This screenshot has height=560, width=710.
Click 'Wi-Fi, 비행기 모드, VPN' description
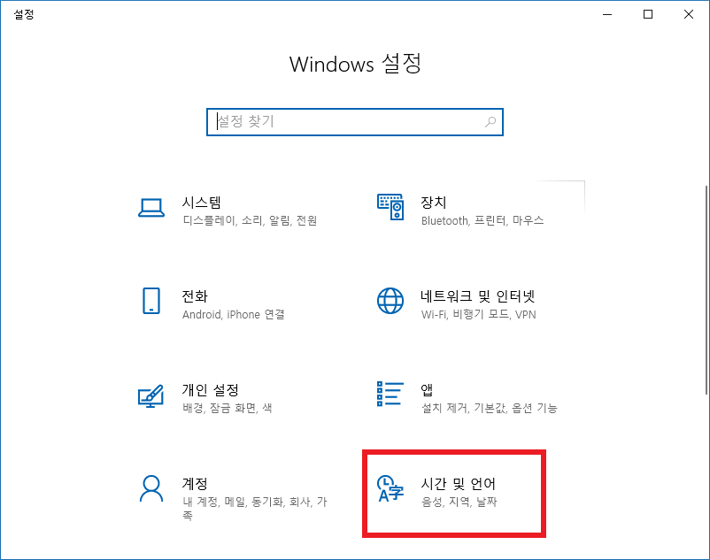[x=479, y=314]
